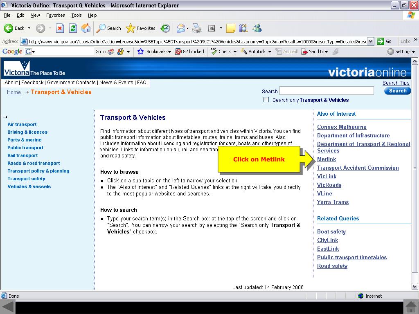The width and height of the screenshot is (419, 314).
Task: Open the Google Settings dropdown
Action: (401, 52)
